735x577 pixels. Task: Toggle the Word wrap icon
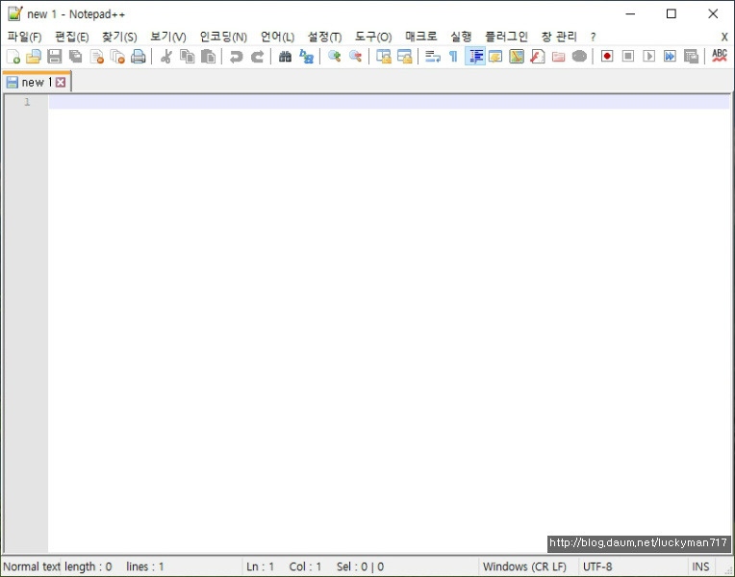pyautogui.click(x=432, y=56)
